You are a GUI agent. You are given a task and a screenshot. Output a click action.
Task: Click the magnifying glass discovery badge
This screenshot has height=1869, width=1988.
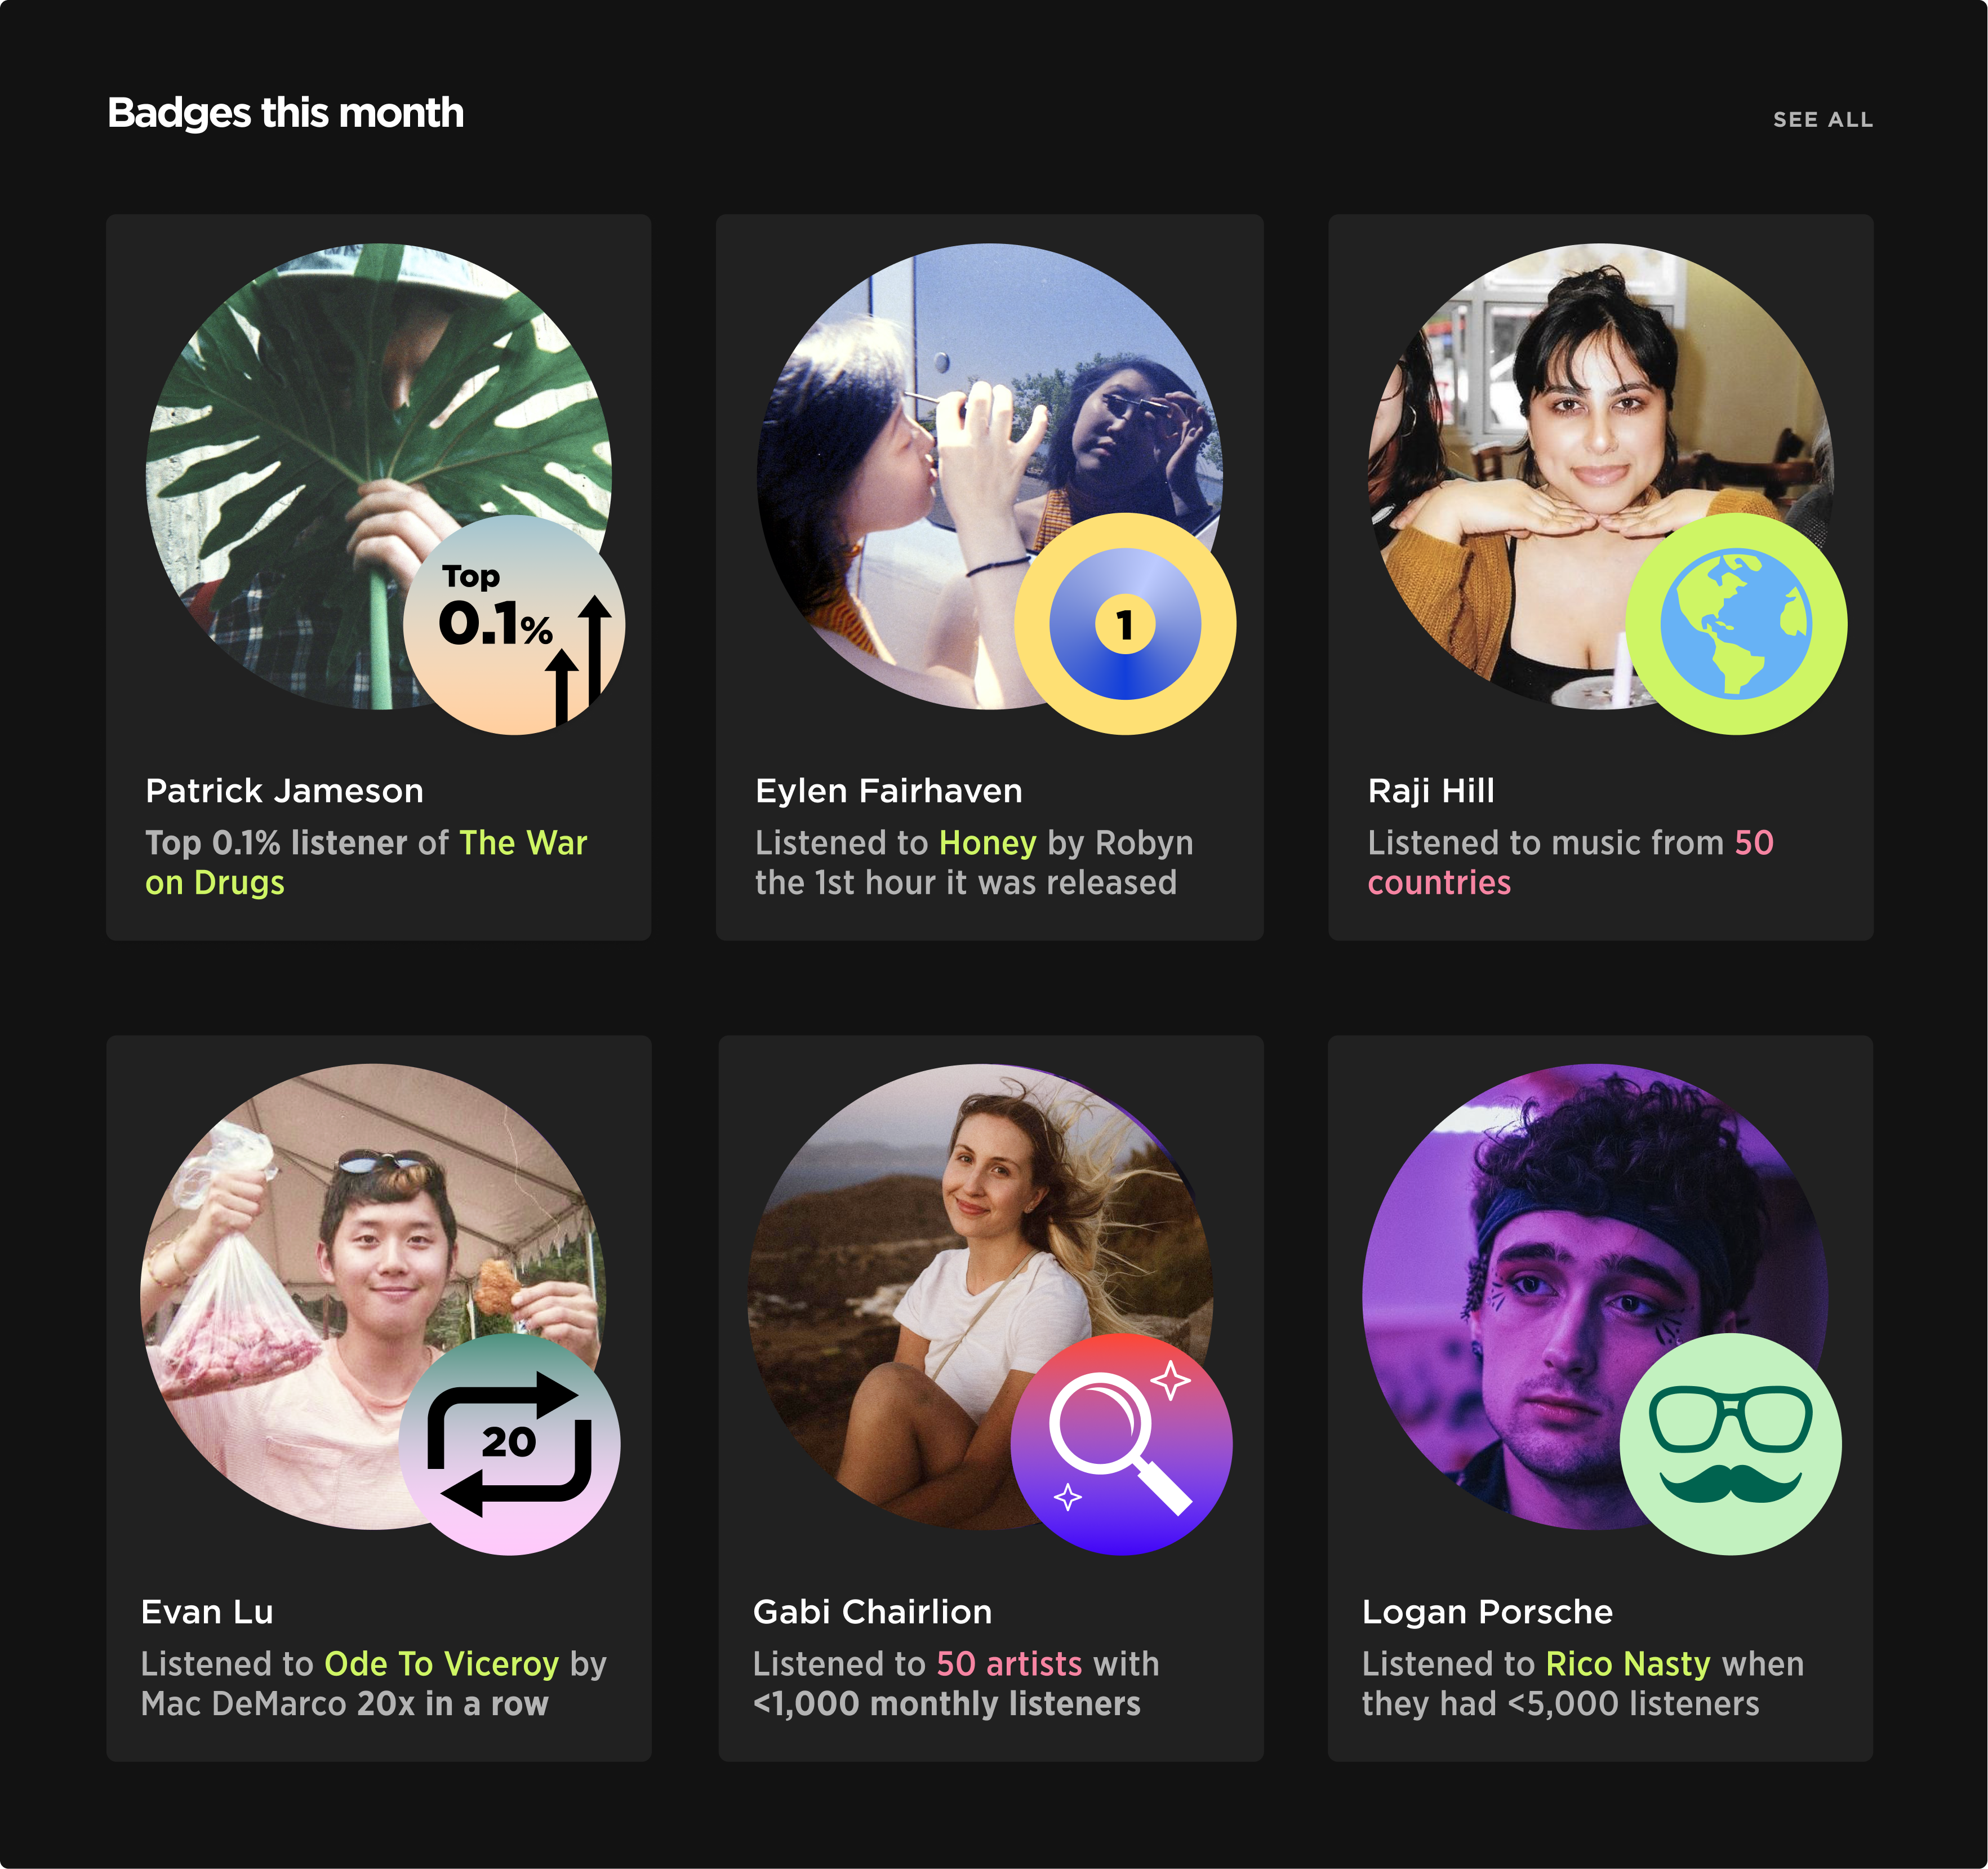[x=1121, y=1443]
